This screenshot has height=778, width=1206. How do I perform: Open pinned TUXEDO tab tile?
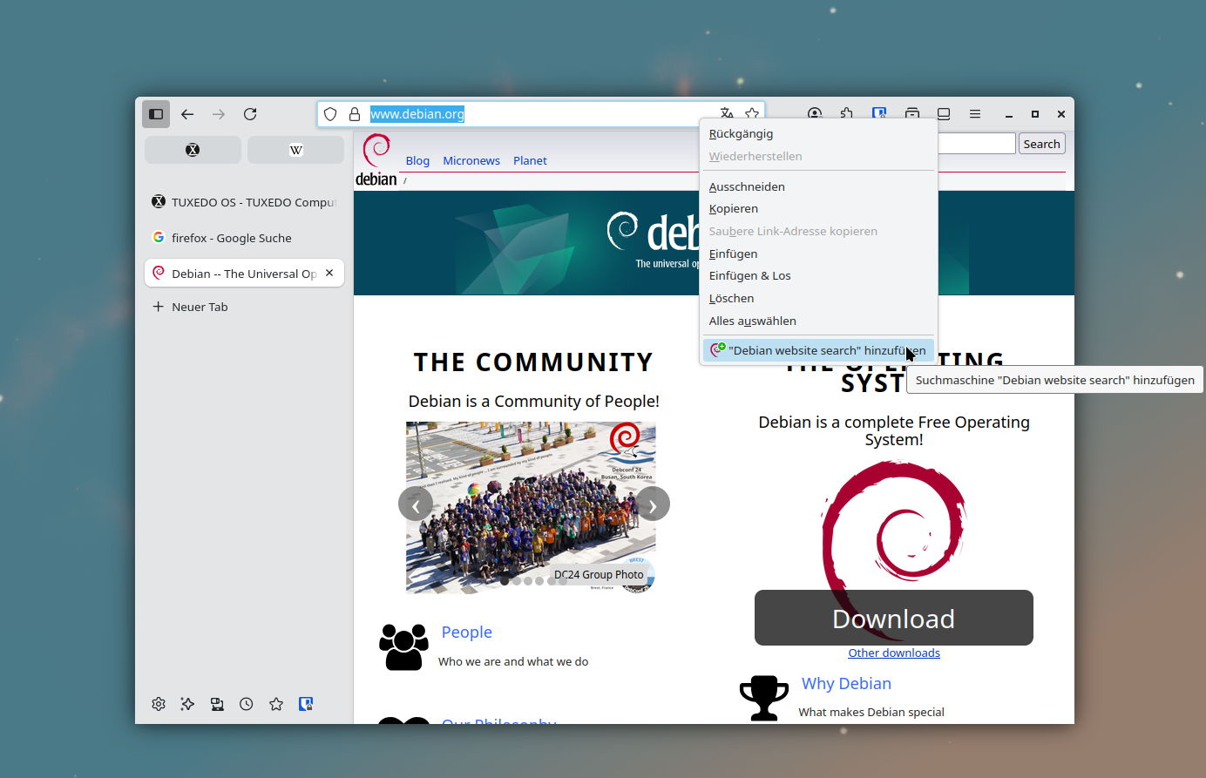[193, 150]
